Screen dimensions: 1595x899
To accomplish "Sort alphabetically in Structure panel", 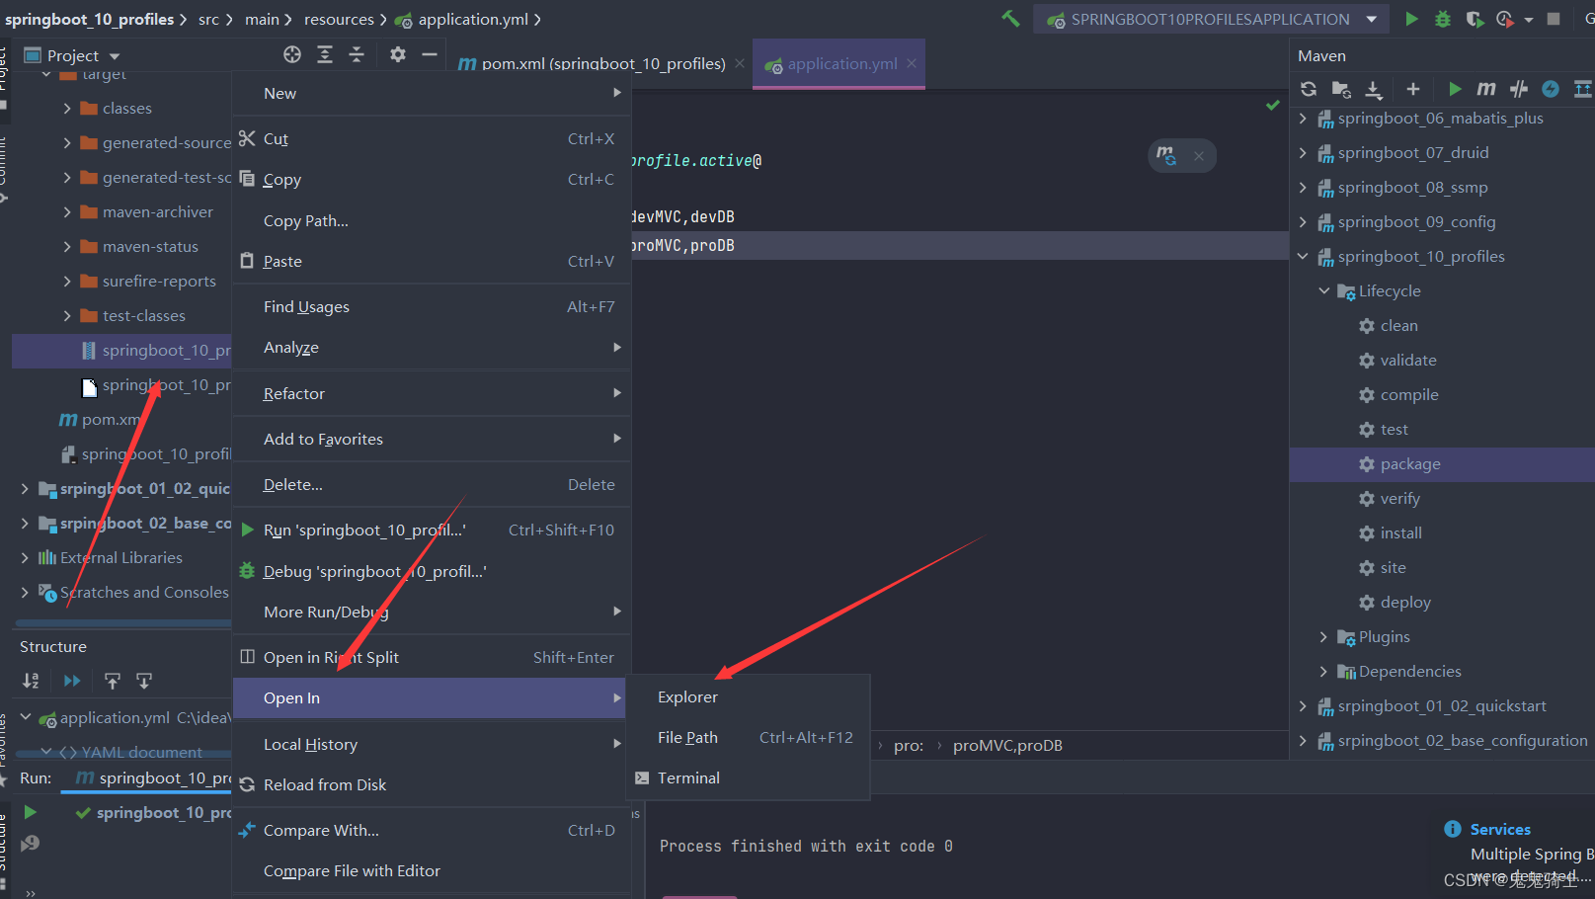I will [x=32, y=681].
